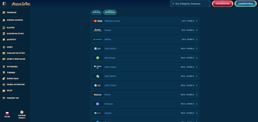Switch to the Wypłata tab

[110, 12]
